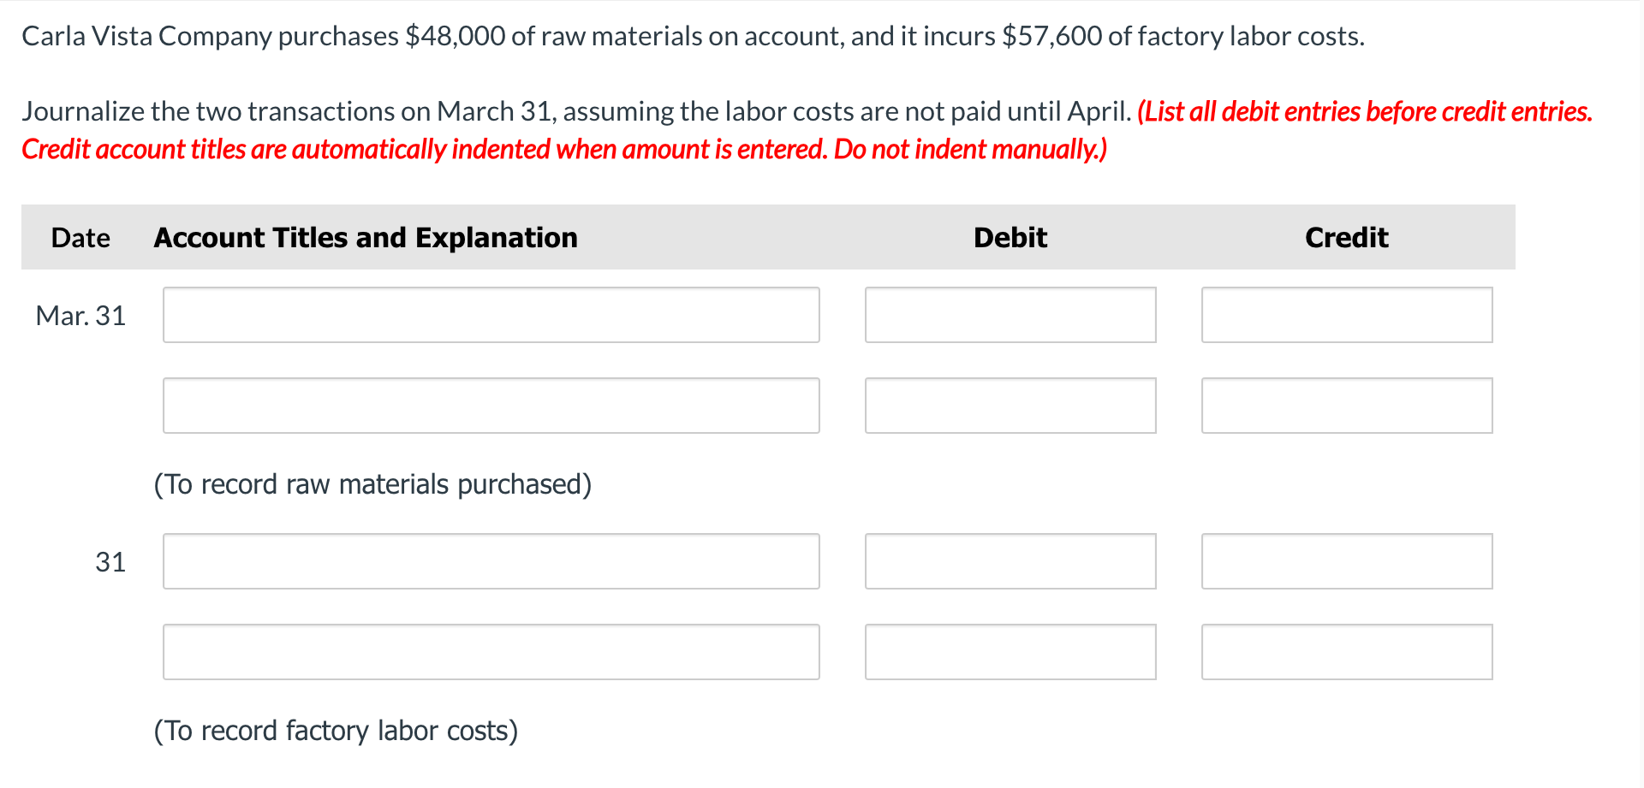Click the debit field in the first entry row

(x=1010, y=315)
